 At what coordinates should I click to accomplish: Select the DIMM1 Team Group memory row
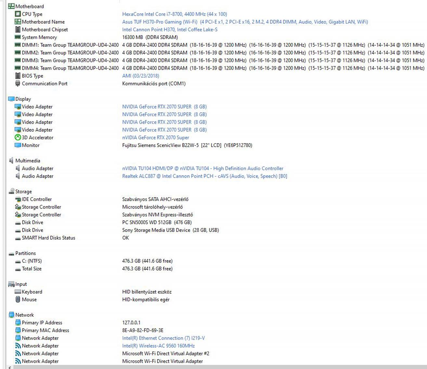[70, 45]
